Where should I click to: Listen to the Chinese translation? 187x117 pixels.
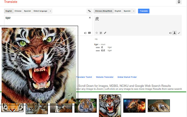coord(170,33)
